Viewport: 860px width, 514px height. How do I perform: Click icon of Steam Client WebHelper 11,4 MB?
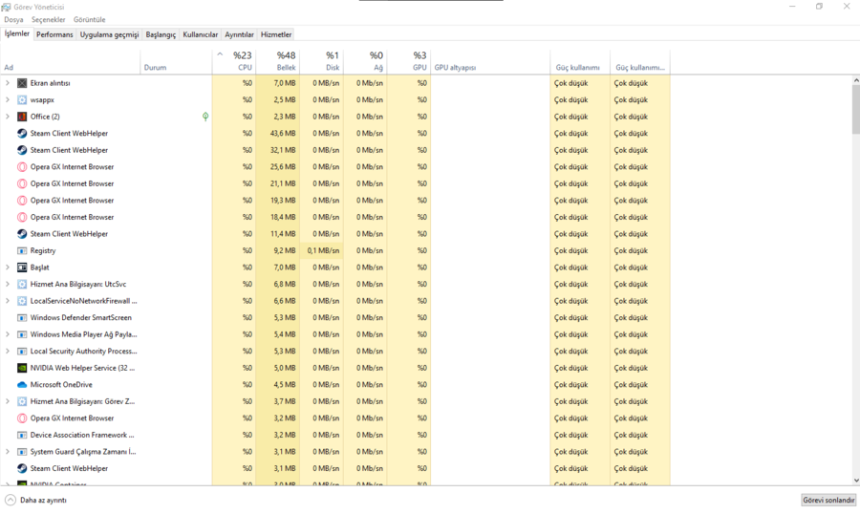22,234
